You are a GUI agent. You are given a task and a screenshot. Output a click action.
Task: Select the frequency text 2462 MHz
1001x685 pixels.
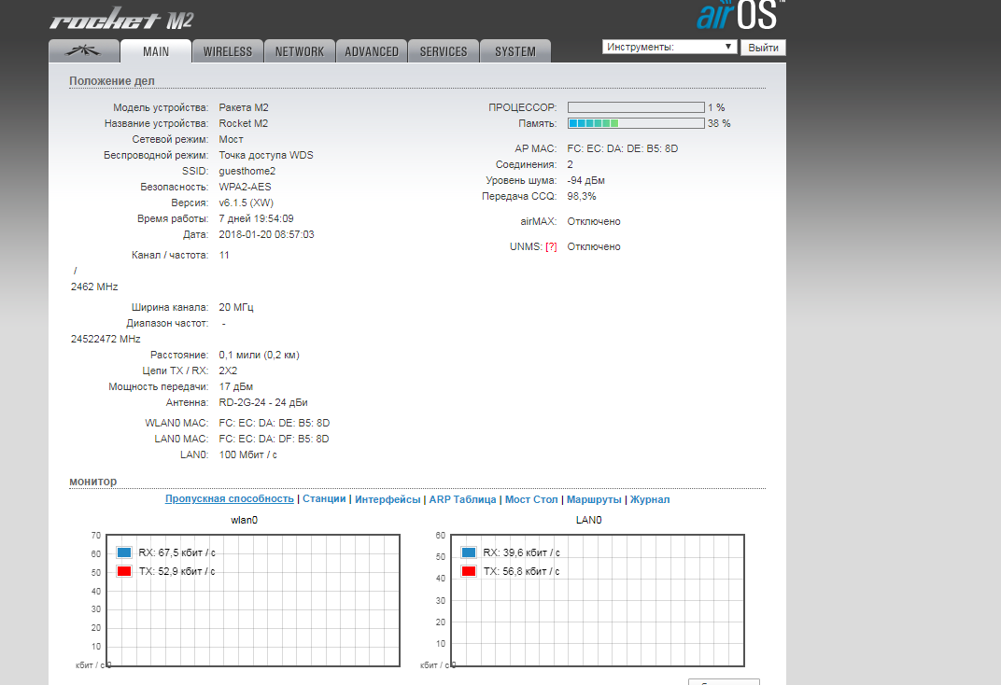(x=94, y=287)
